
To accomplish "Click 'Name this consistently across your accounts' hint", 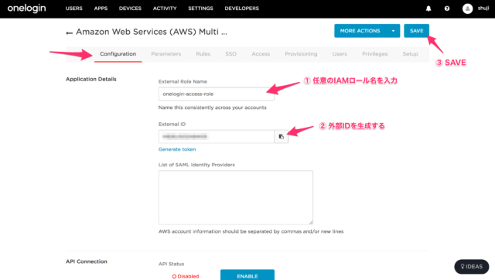I will pyautogui.click(x=213, y=108).
